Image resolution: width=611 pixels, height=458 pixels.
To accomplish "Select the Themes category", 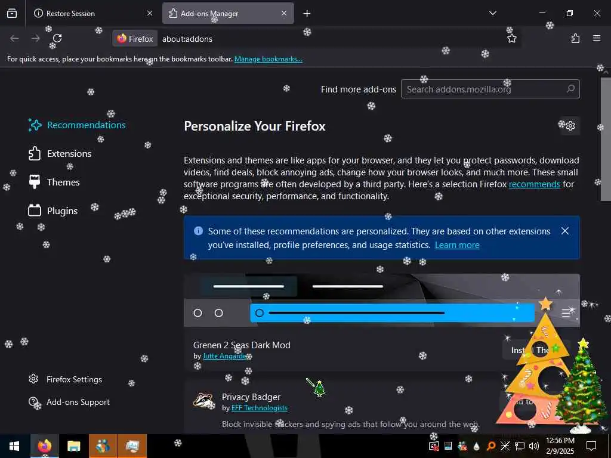I will [x=54, y=182].
